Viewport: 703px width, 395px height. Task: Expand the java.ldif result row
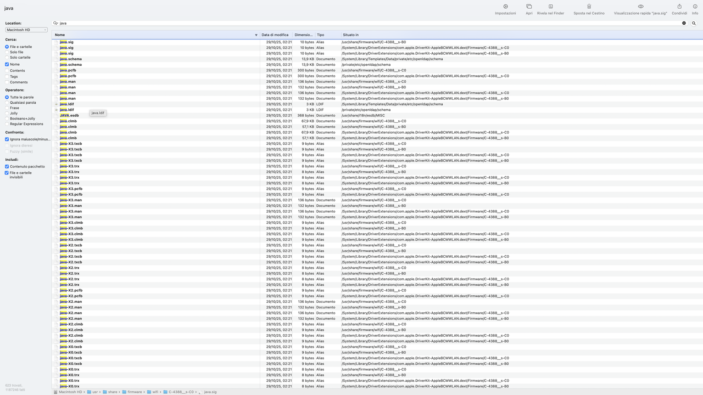(x=56, y=104)
